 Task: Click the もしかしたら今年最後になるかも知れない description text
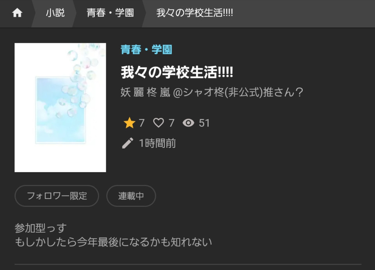[113, 242]
